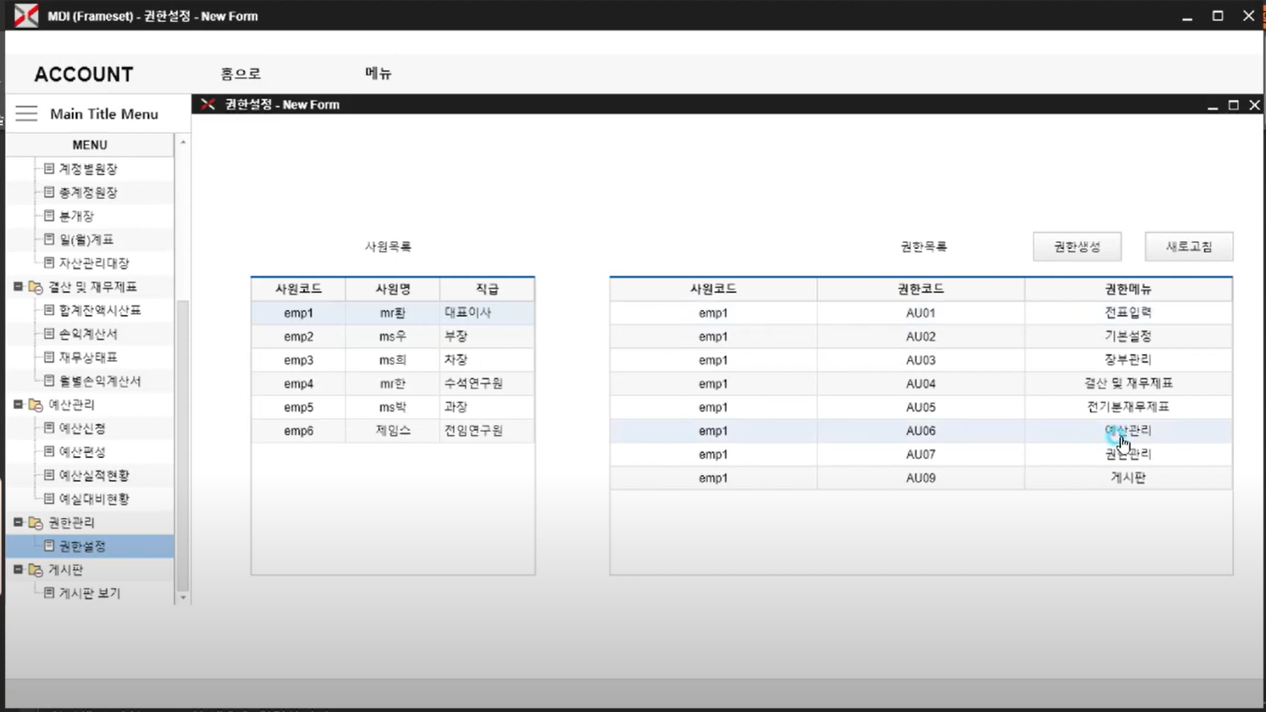Select the emp5 cell in 사원목록
1266x712 pixels.
[x=298, y=407]
